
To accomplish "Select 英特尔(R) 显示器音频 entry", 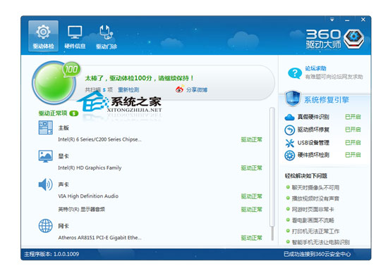I will click(81, 209).
